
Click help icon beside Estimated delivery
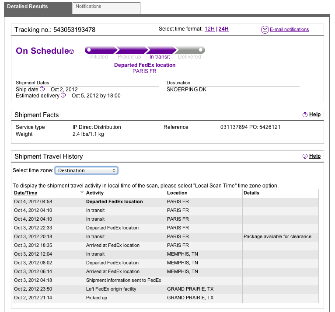[x=63, y=95]
